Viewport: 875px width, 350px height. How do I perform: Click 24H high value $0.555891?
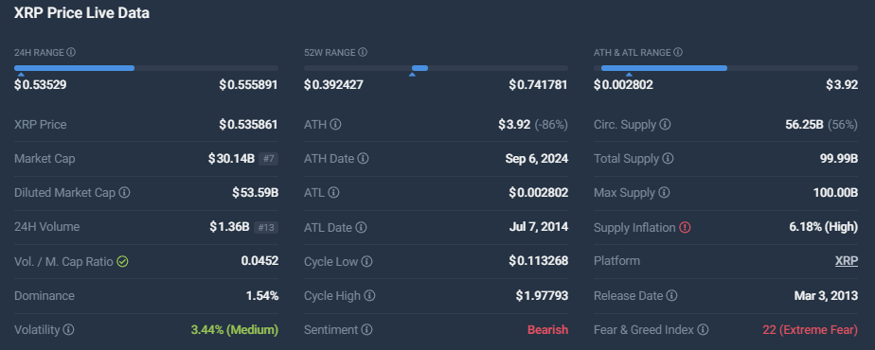[x=248, y=85]
